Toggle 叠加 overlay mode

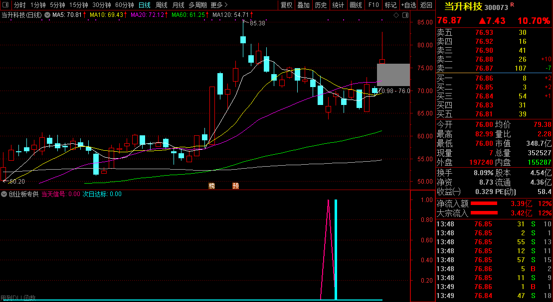click(x=303, y=5)
